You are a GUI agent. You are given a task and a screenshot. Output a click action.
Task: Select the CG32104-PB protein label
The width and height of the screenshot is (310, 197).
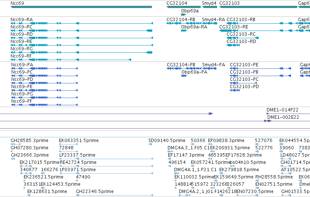[181, 65]
